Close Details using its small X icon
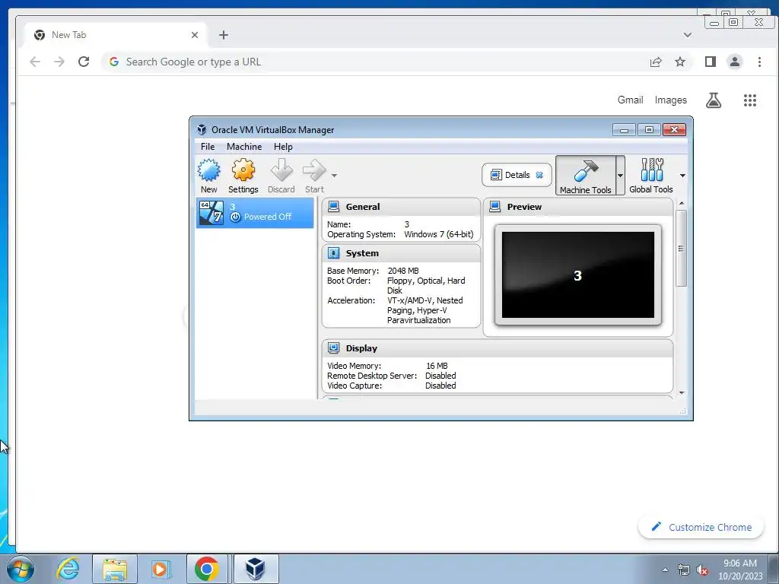Viewport: 779px width, 584px height. click(539, 175)
